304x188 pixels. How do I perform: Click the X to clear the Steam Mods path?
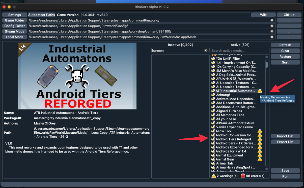pos(272,31)
